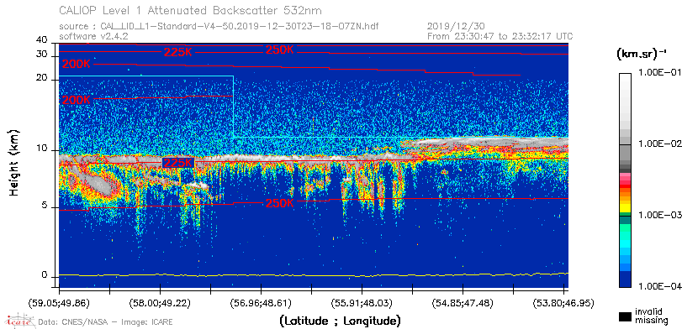The height and width of the screenshot is (329, 682).
Task: Click the 'Data: CNES/NASA - Image: ICARE' credit
Action: click(x=106, y=322)
